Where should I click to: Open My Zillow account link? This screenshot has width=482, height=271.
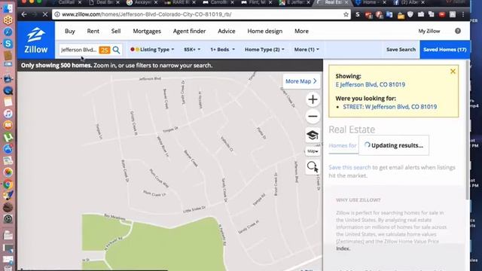pos(429,31)
